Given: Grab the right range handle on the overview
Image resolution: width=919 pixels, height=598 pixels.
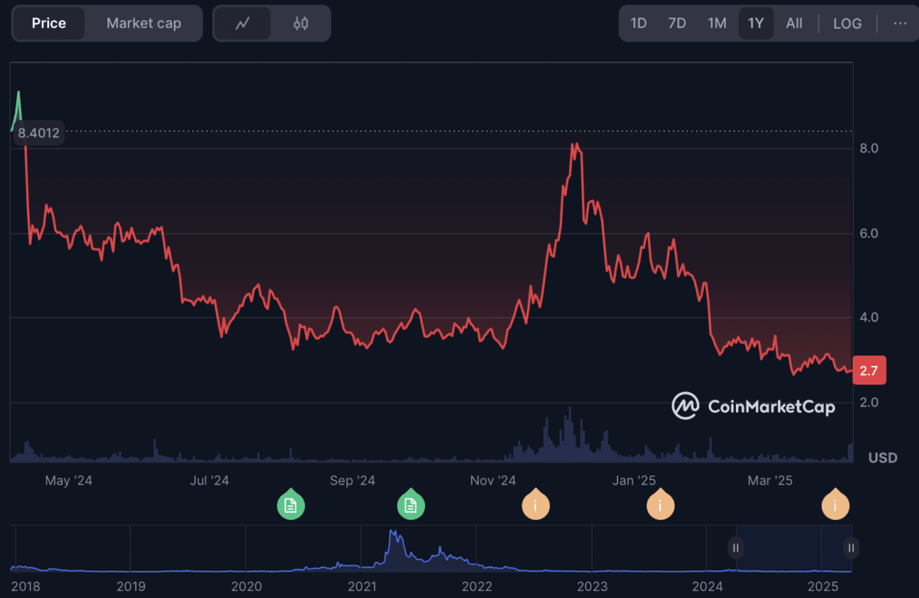Looking at the screenshot, I should tap(851, 547).
